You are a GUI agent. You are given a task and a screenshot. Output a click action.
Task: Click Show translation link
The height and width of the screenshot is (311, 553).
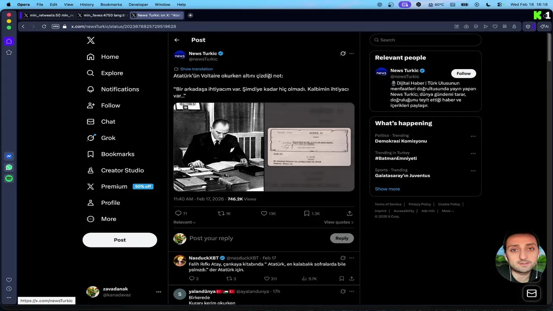point(196,69)
